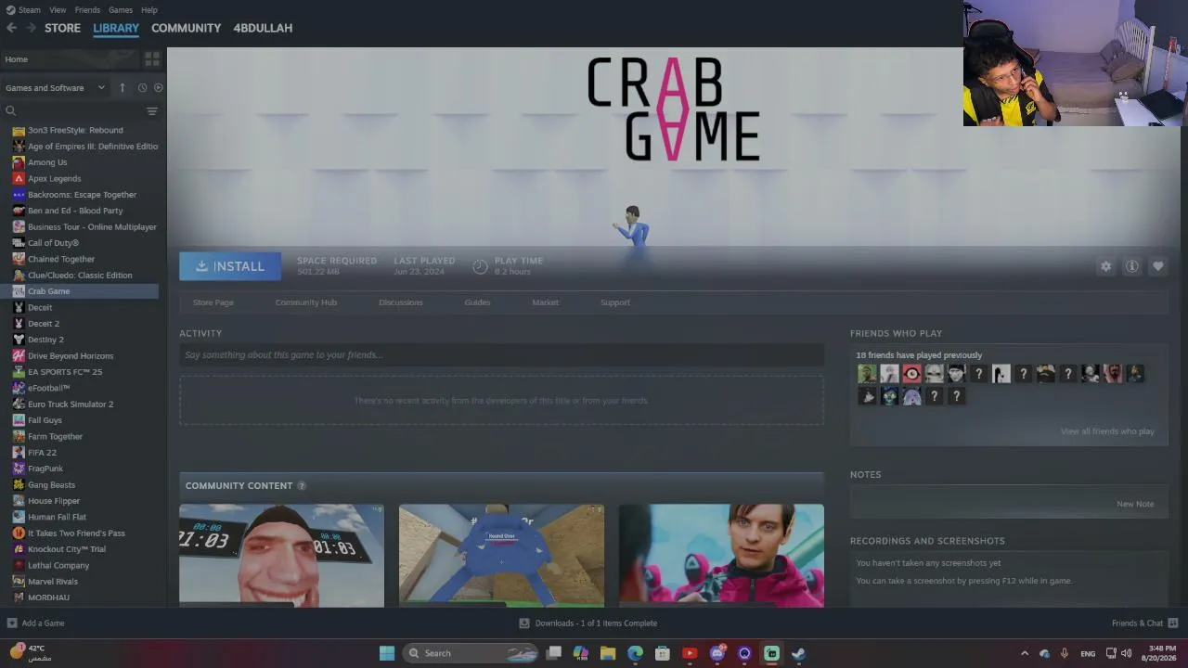This screenshot has width=1188, height=668.
Task: Open the View menu
Action: click(x=58, y=10)
